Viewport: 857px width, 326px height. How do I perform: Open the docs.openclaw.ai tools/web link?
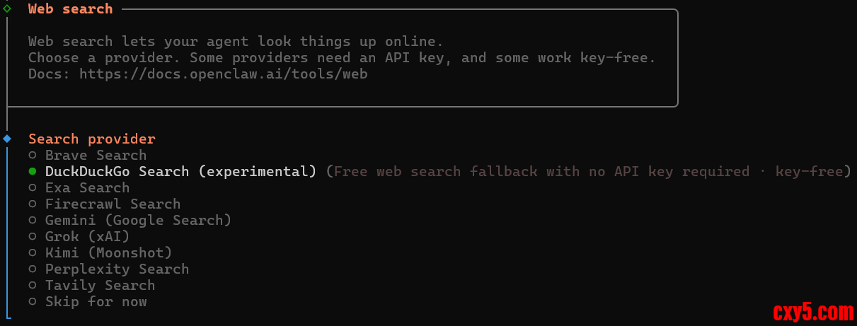click(223, 74)
